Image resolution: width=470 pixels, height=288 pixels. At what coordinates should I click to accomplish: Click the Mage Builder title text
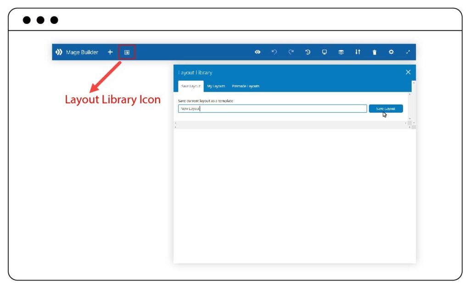(x=82, y=52)
